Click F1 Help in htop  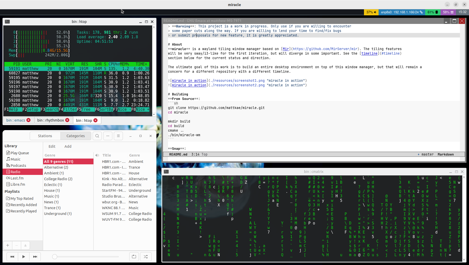pos(11,109)
